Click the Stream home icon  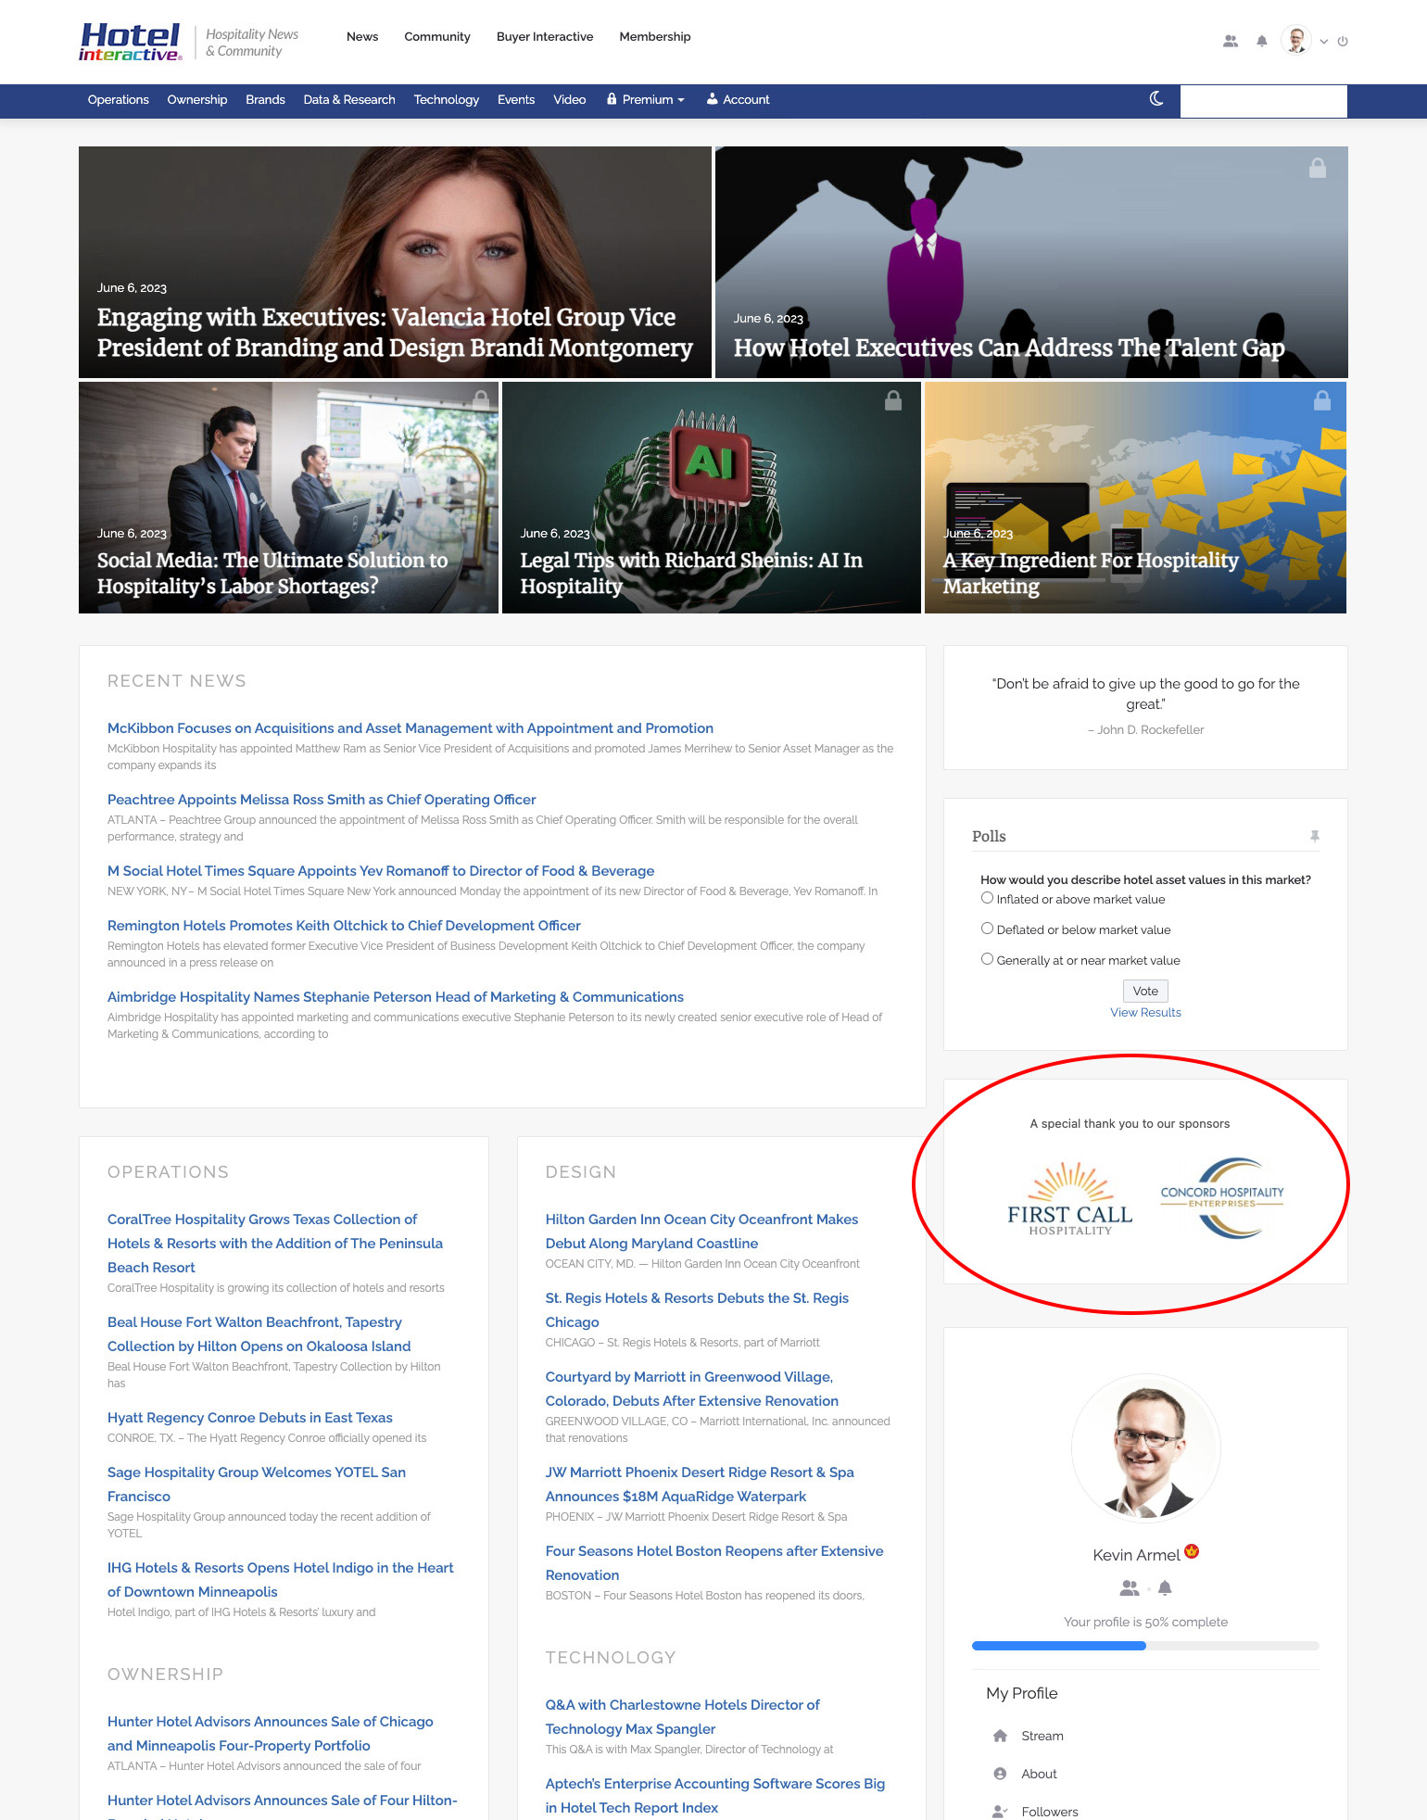[1000, 1736]
